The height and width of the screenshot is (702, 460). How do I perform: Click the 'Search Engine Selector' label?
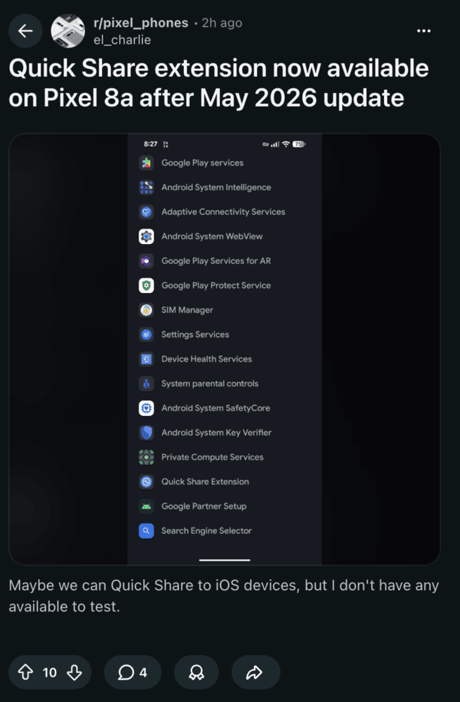207,531
